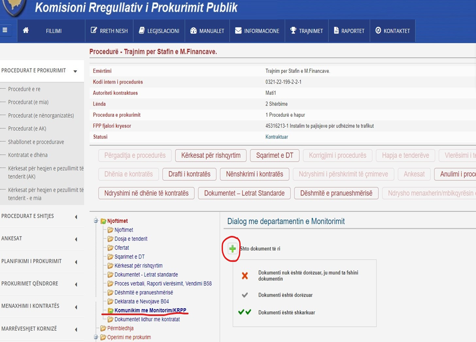
Task: Collapse the Procedurat e Prokurimit section
Action: [75, 71]
